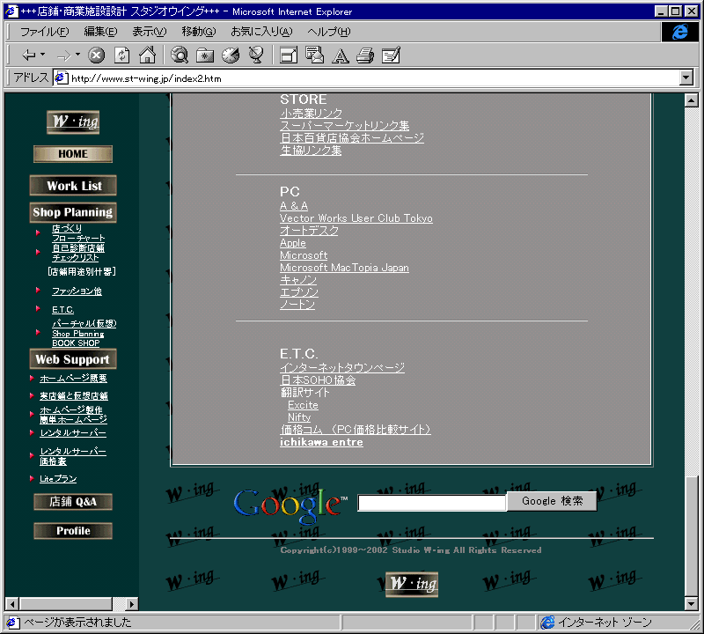Click the IE window icon in title bar
Image resolution: width=704 pixels, height=634 pixels.
point(11,11)
